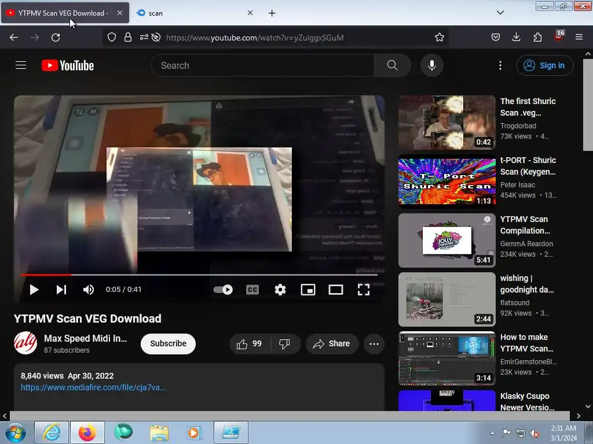Click the muted volume tray icon
This screenshot has height=444, width=593.
[535, 434]
